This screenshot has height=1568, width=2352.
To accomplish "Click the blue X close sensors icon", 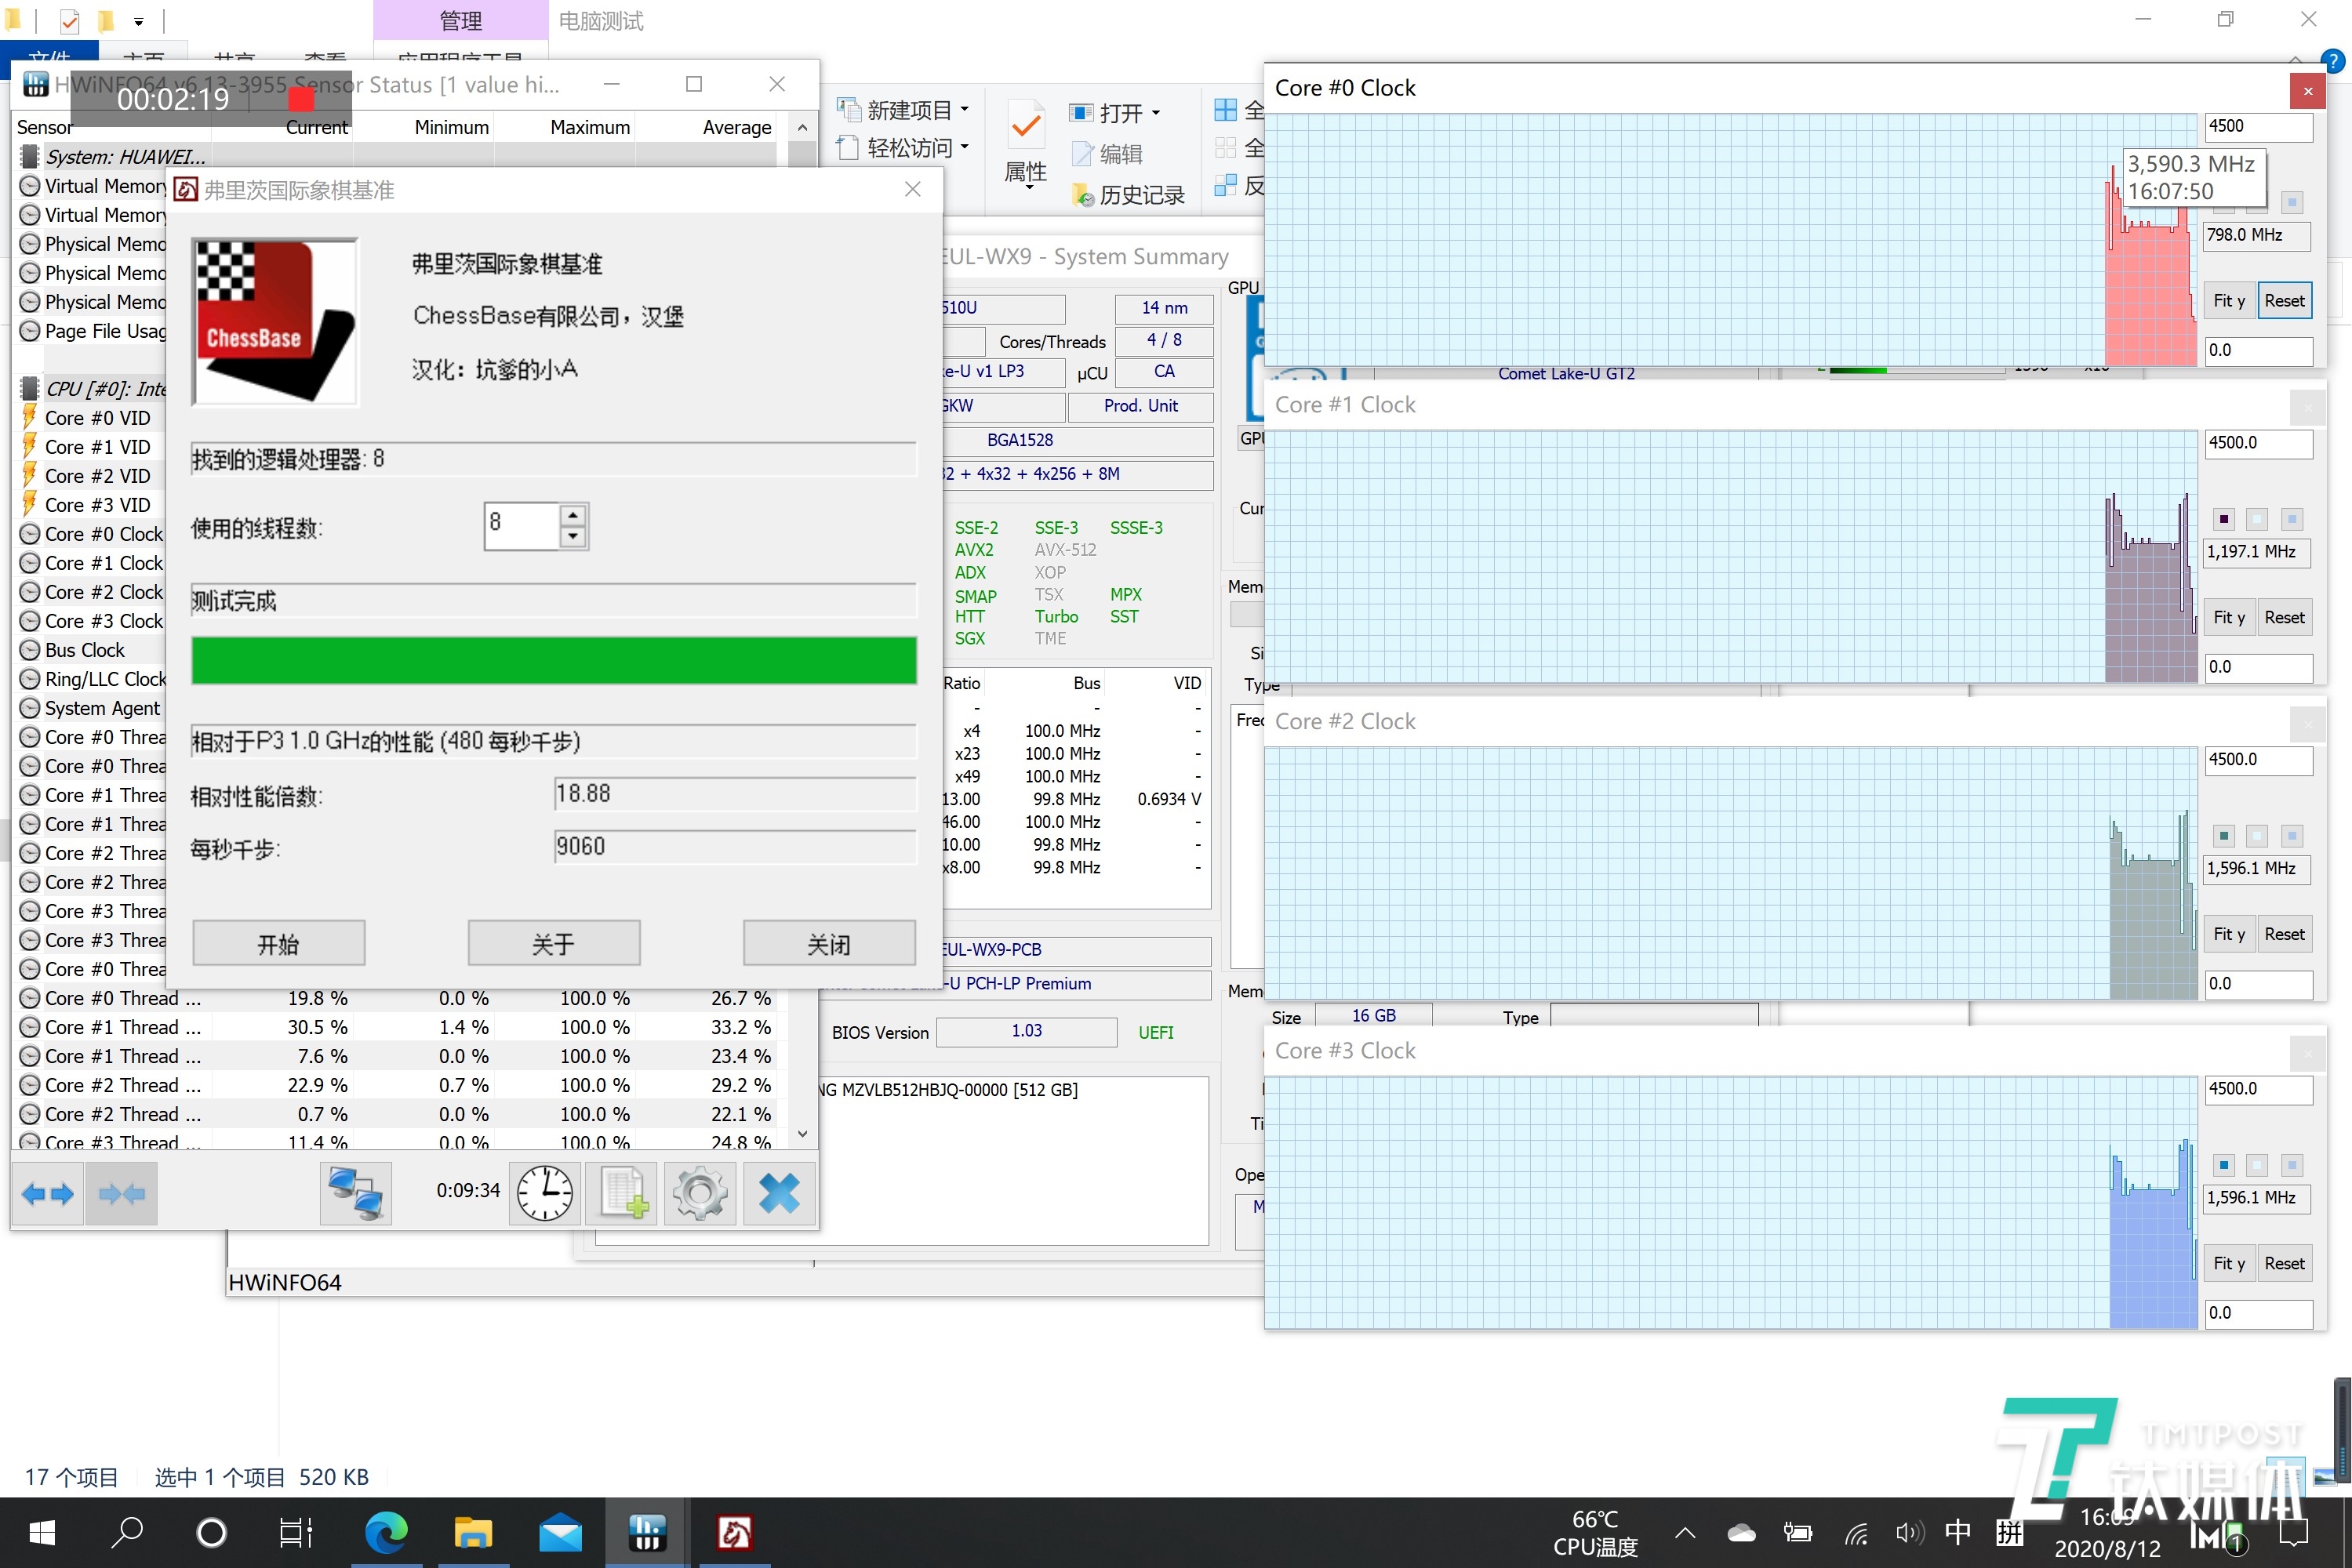I will (778, 1193).
